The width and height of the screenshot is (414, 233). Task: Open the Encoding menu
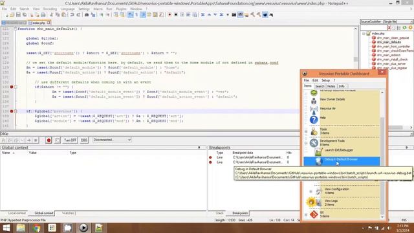pos(50,9)
